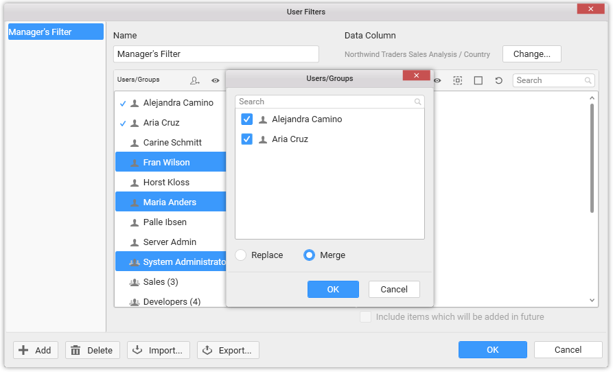Click the Search field in Users/Groups dialog
Image resolution: width=613 pixels, height=372 pixels.
point(325,102)
